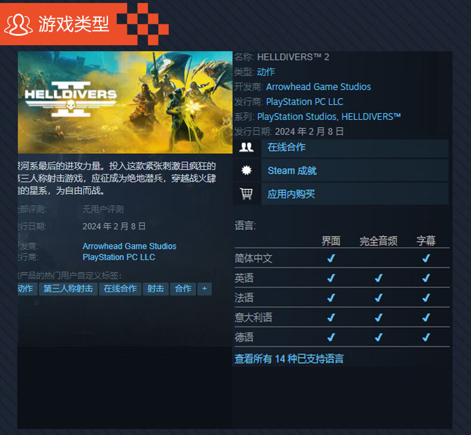Click the Steam achievements starburst icon
The width and height of the screenshot is (471, 435).
pyautogui.click(x=246, y=170)
